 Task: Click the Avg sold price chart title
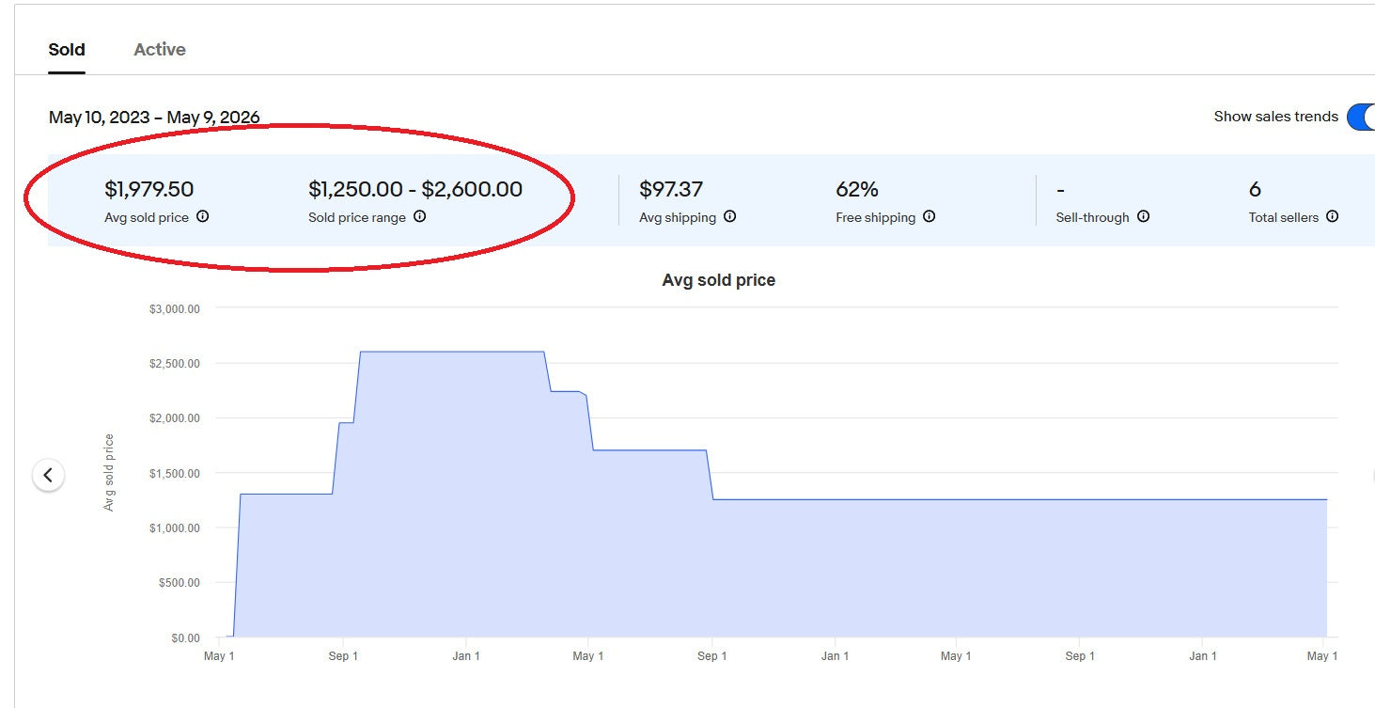coord(719,280)
